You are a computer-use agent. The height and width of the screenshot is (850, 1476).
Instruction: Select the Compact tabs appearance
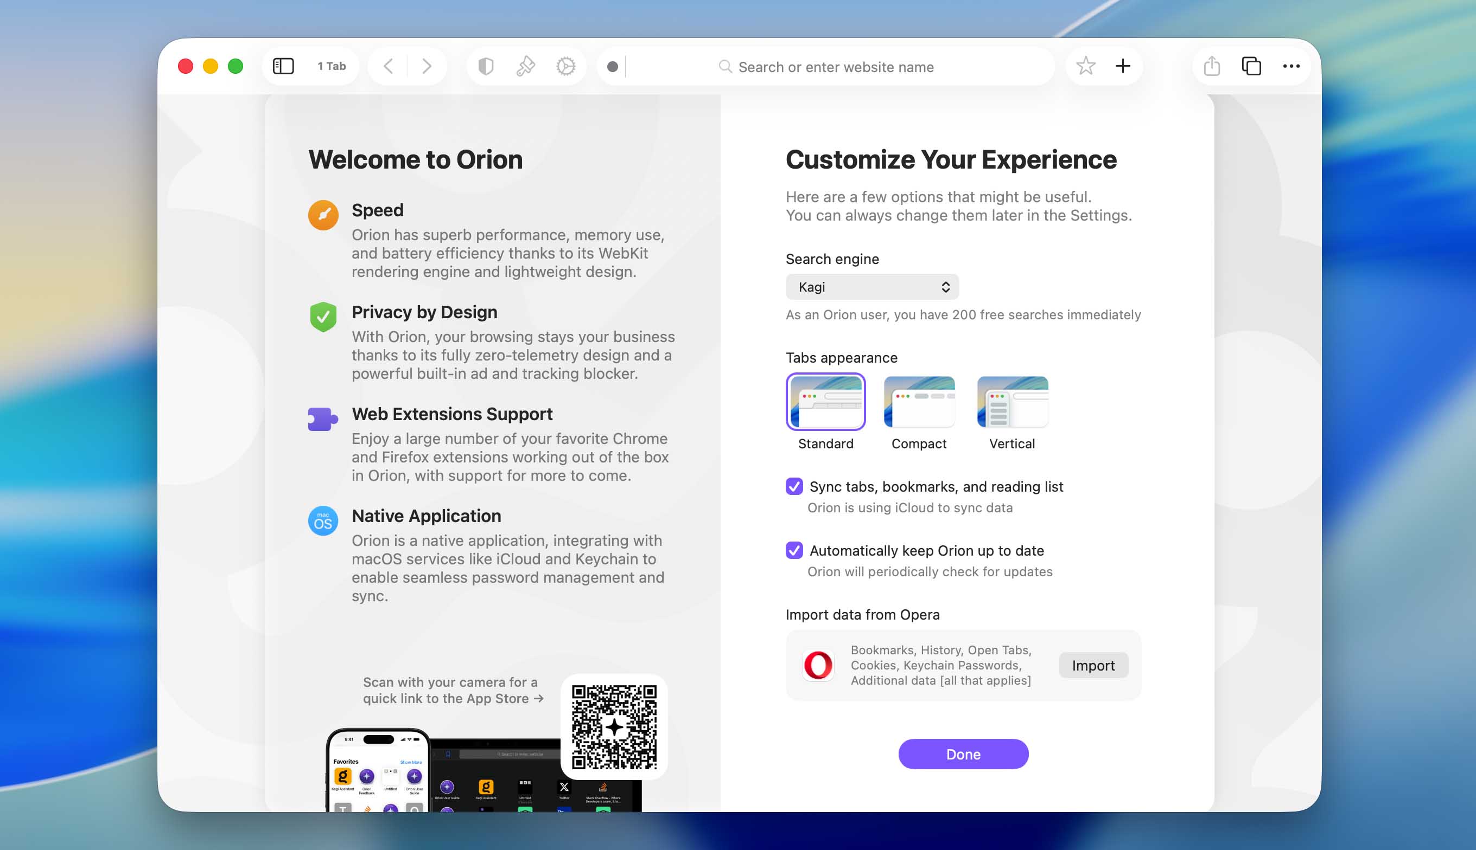[x=919, y=402]
